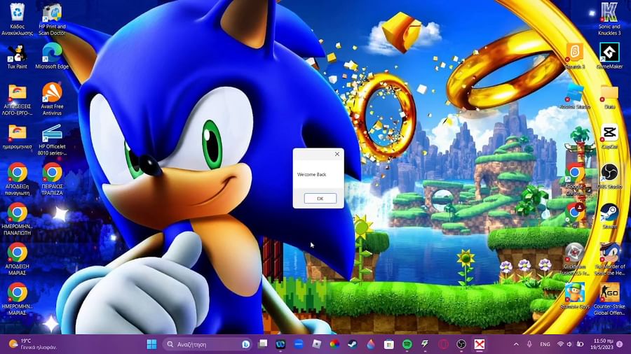The height and width of the screenshot is (354, 631).
Task: Launch OBS Studio from desktop
Action: [609, 176]
